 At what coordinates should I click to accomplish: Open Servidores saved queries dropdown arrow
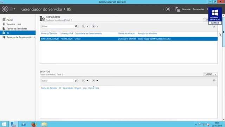click(x=97, y=26)
